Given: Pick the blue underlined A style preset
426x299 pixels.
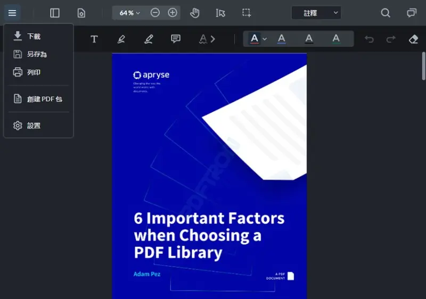Looking at the screenshot, I should [282, 39].
